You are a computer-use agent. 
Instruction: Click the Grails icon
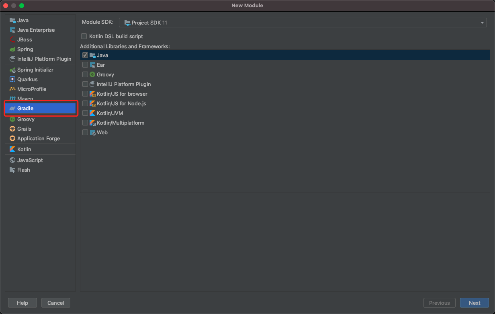coord(12,129)
